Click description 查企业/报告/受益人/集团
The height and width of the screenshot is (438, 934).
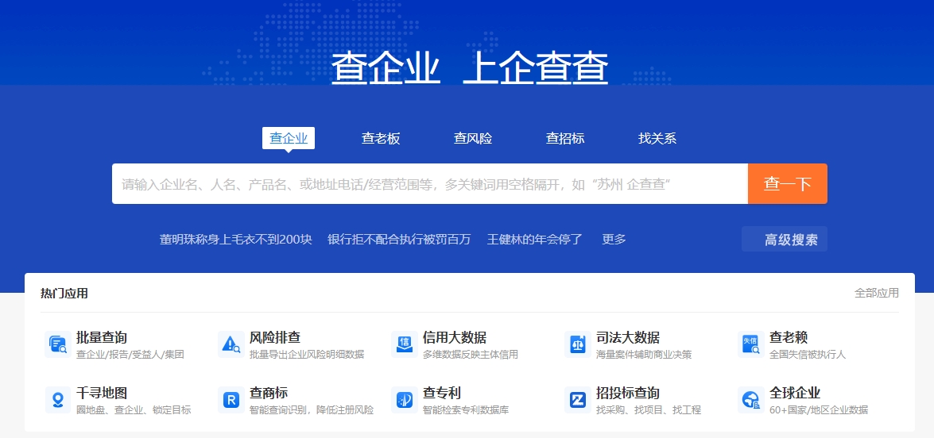pyautogui.click(x=130, y=355)
